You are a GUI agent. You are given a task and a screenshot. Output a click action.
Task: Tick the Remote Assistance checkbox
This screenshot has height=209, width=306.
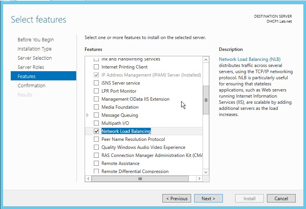click(96, 163)
